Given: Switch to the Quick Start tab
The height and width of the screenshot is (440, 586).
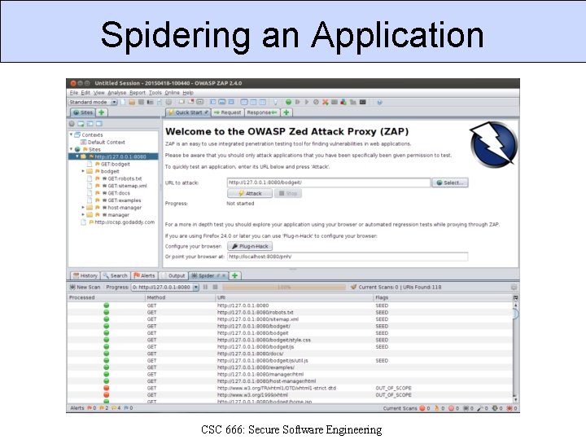Looking at the screenshot, I should (188, 112).
